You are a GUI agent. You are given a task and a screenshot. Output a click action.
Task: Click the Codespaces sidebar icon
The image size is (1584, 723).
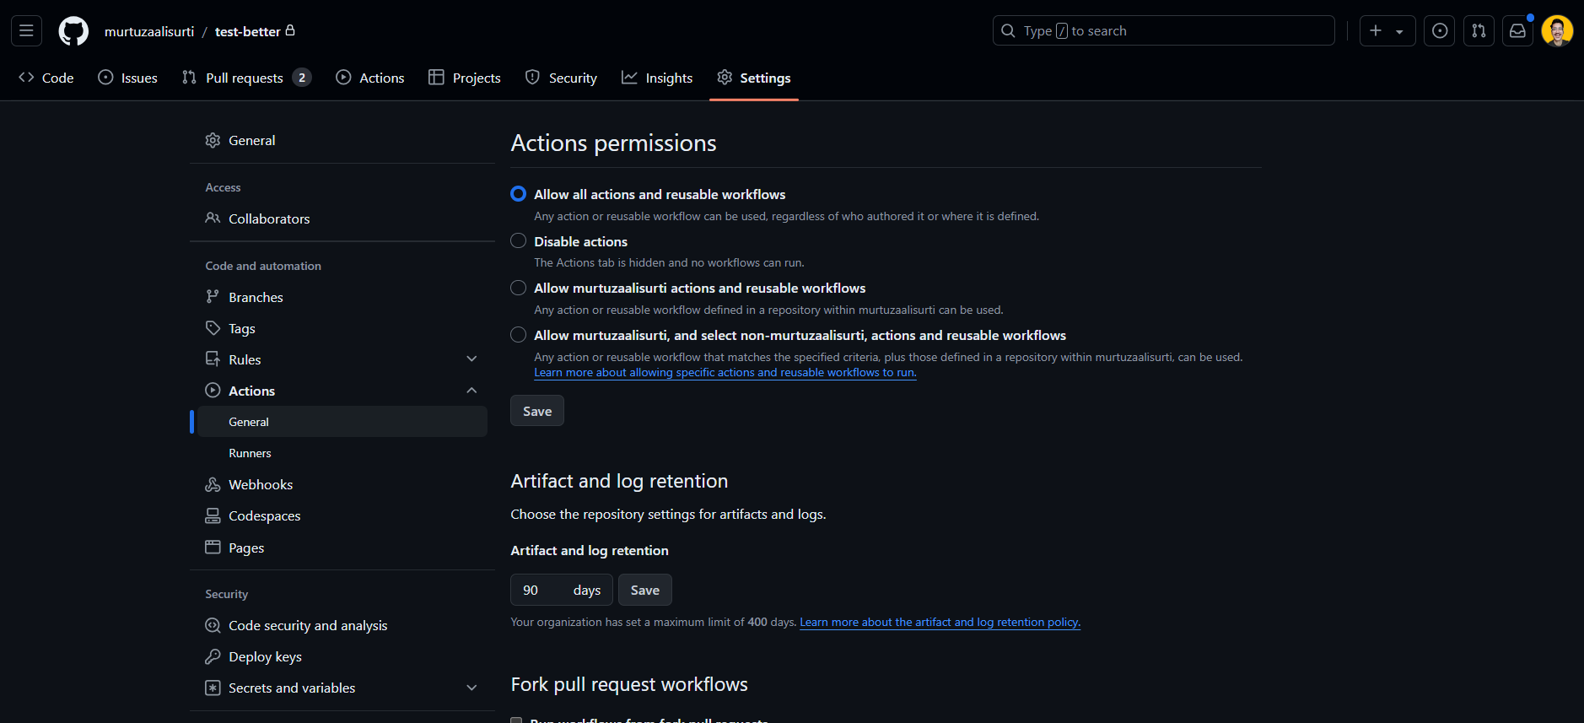(213, 515)
